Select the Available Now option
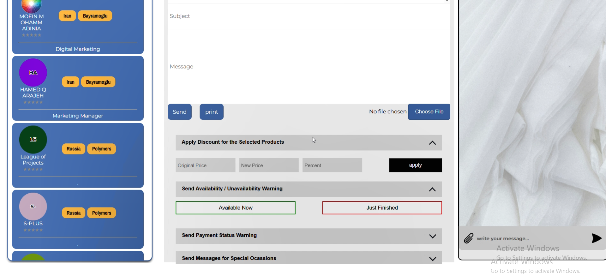 (x=236, y=208)
